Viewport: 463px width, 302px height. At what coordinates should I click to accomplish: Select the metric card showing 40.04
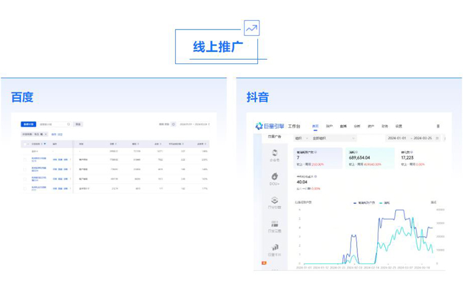[318, 182]
